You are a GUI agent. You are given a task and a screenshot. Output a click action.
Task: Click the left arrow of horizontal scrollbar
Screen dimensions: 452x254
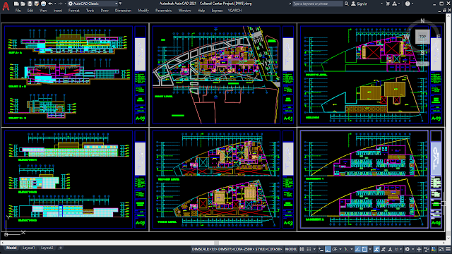[x=3, y=243]
